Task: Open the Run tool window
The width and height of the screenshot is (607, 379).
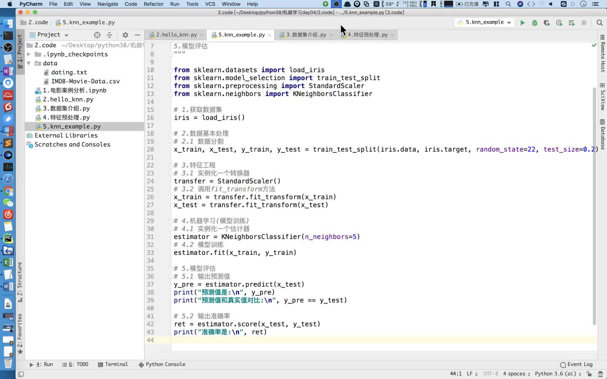Action: click(41, 365)
